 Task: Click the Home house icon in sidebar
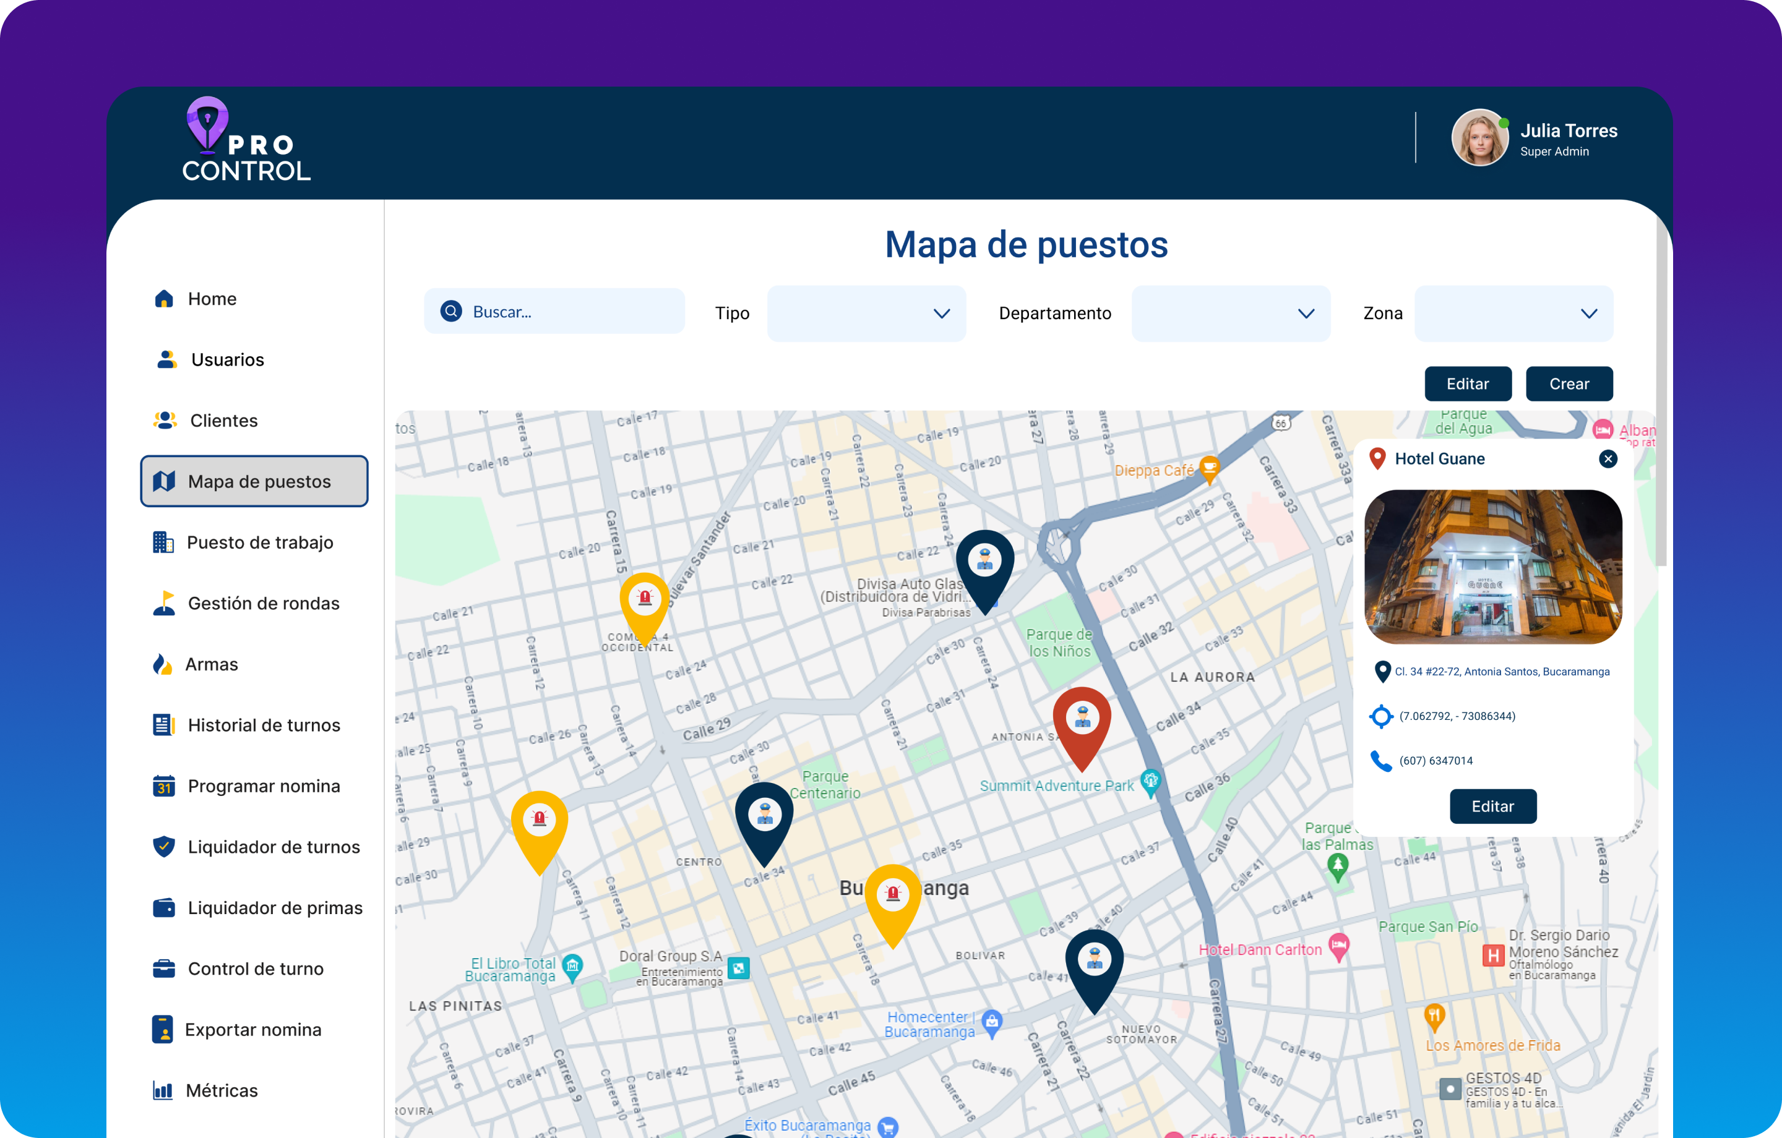163,299
